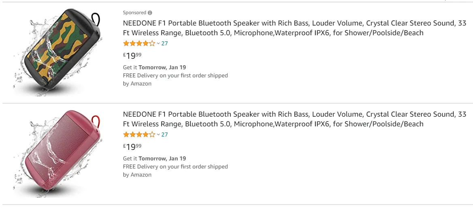Click 'by Amazon' under the red speaker
The width and height of the screenshot is (473, 209).
137,175
